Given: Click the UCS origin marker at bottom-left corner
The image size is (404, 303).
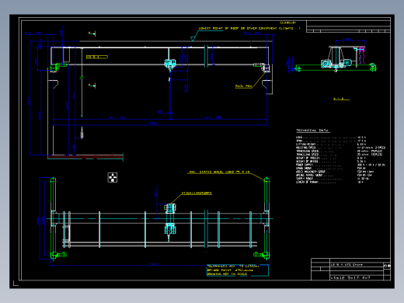Looking at the screenshot, I should [16, 284].
